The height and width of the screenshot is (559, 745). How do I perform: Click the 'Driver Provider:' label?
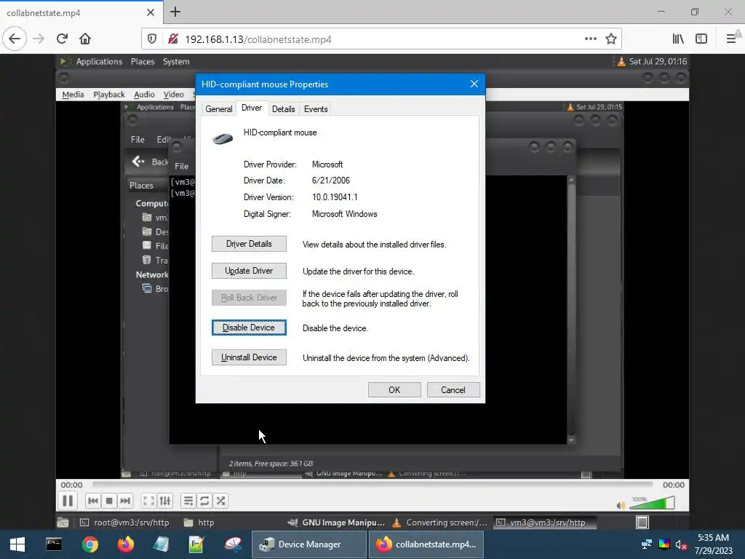tap(270, 164)
